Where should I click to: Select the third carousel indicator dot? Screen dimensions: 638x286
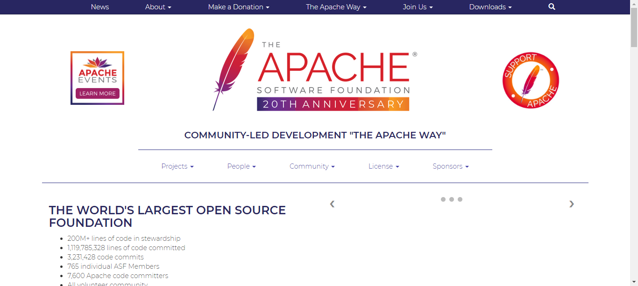click(460, 199)
